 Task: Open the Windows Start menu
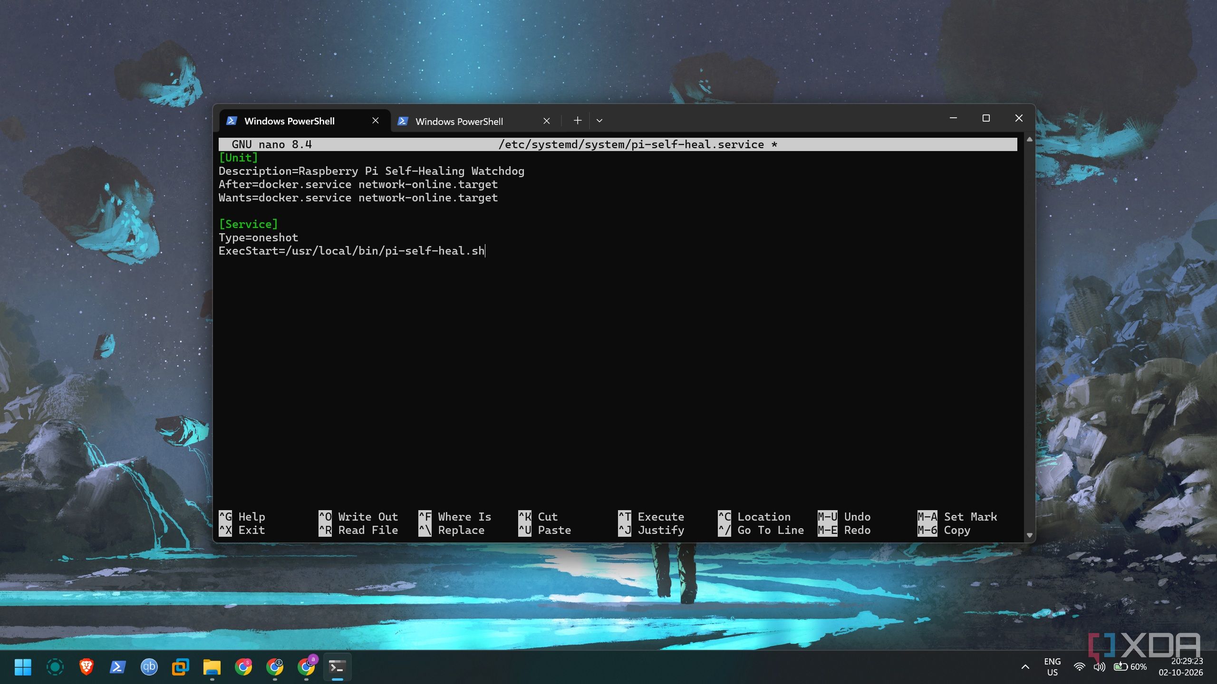click(23, 667)
